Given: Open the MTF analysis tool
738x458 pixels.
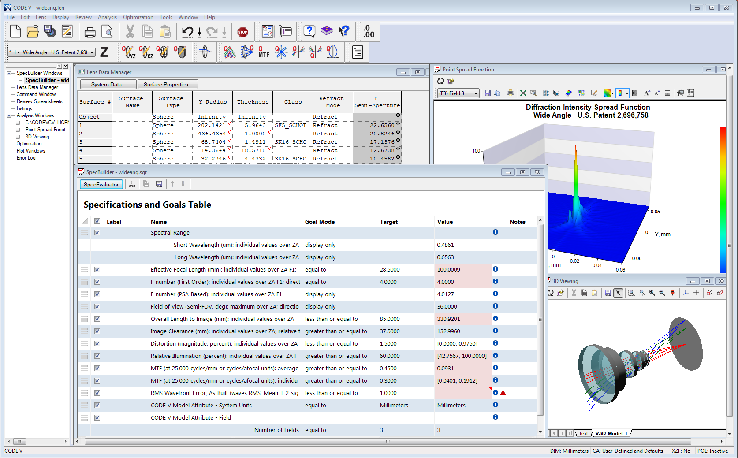Looking at the screenshot, I should (264, 52).
